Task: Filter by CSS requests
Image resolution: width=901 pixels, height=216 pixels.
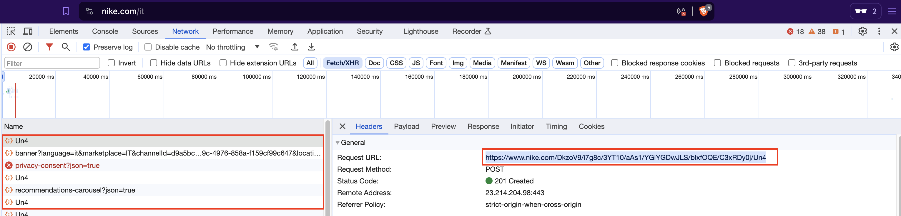Action: pyautogui.click(x=396, y=63)
